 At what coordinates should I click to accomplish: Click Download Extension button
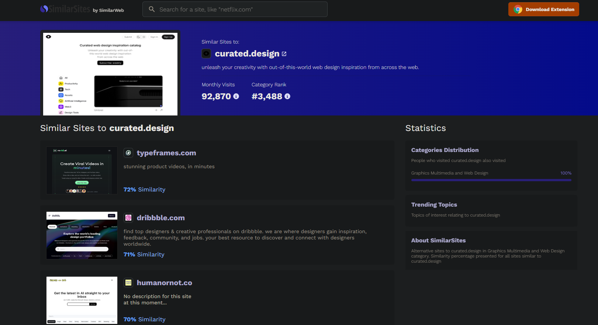click(543, 9)
